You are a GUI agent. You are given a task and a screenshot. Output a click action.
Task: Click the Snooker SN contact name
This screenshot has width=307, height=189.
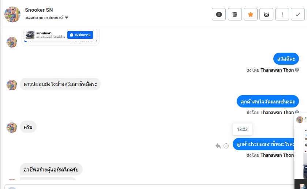(39, 10)
